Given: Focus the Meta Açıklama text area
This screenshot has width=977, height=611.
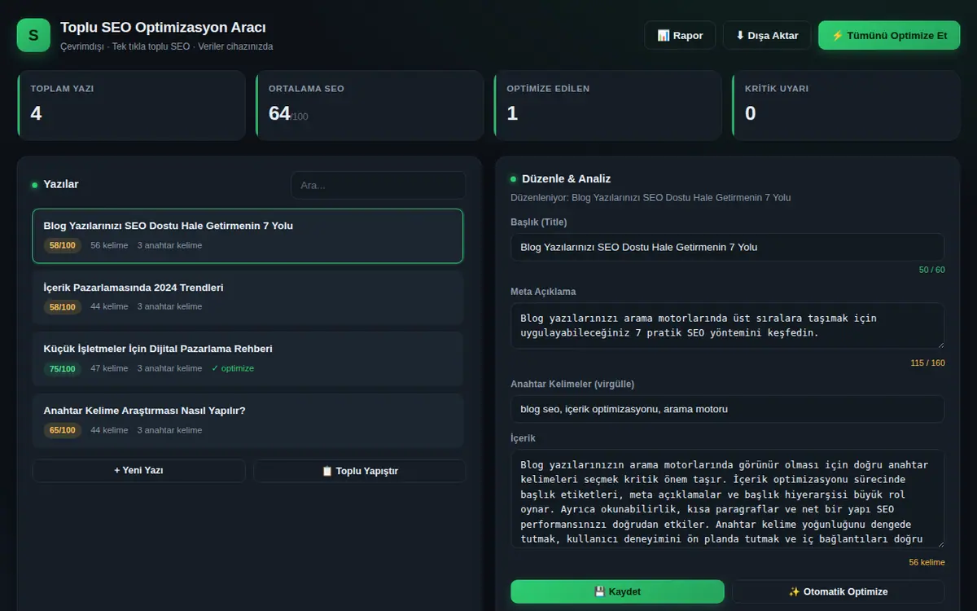Looking at the screenshot, I should (x=728, y=326).
